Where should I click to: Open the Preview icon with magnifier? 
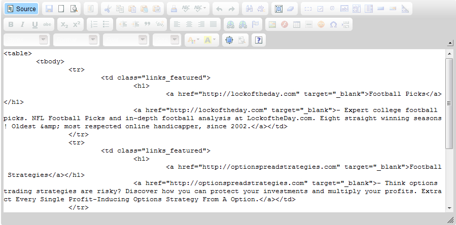(74, 9)
